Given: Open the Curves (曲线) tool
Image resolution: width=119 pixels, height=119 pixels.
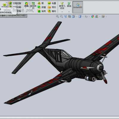Looking at the screenshot, I should click(x=69, y=4).
